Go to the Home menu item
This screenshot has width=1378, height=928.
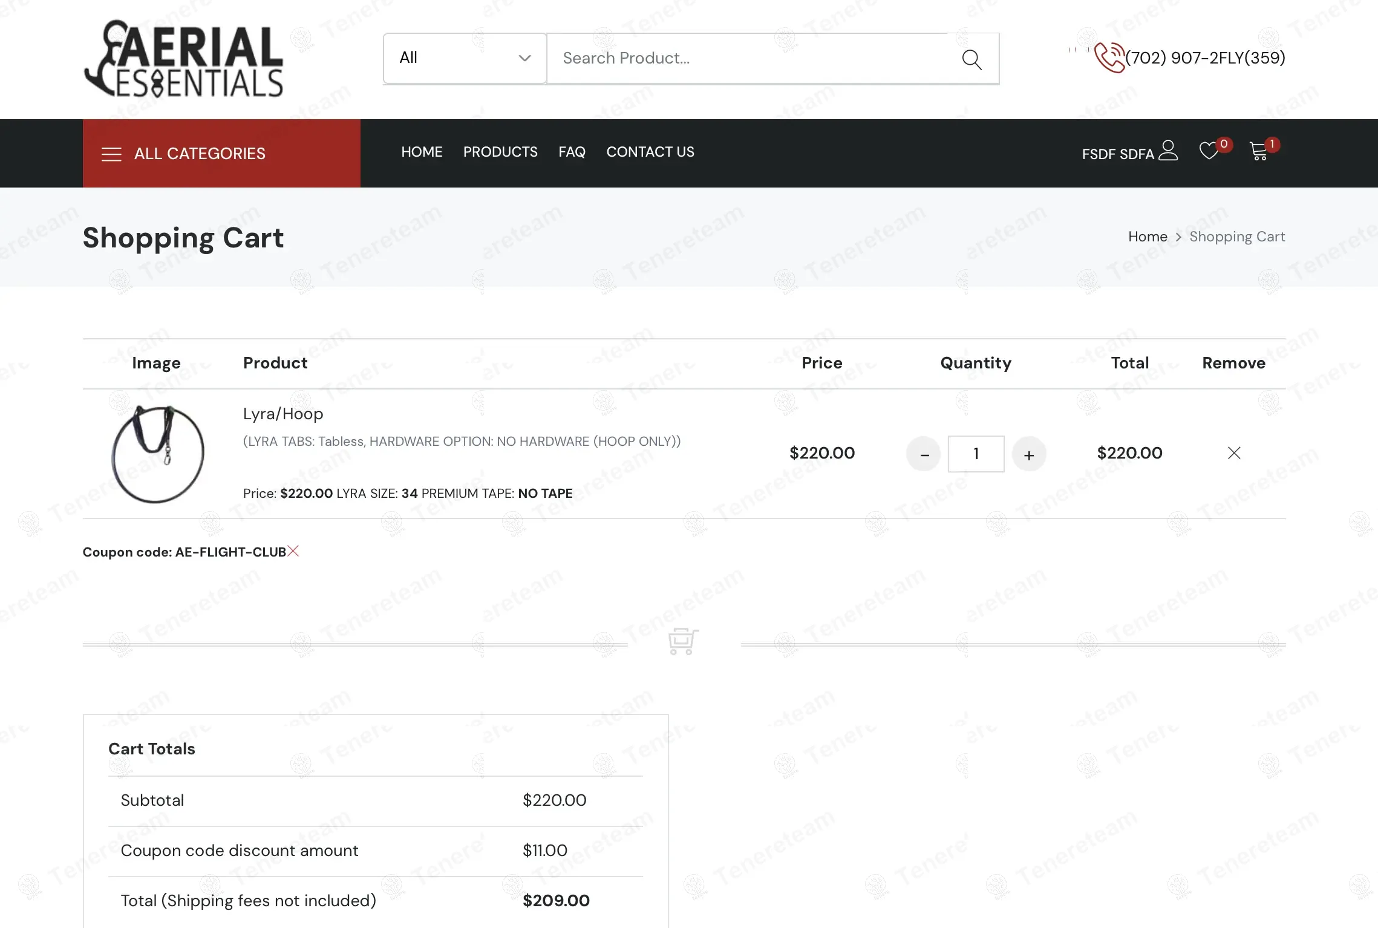[422, 152]
